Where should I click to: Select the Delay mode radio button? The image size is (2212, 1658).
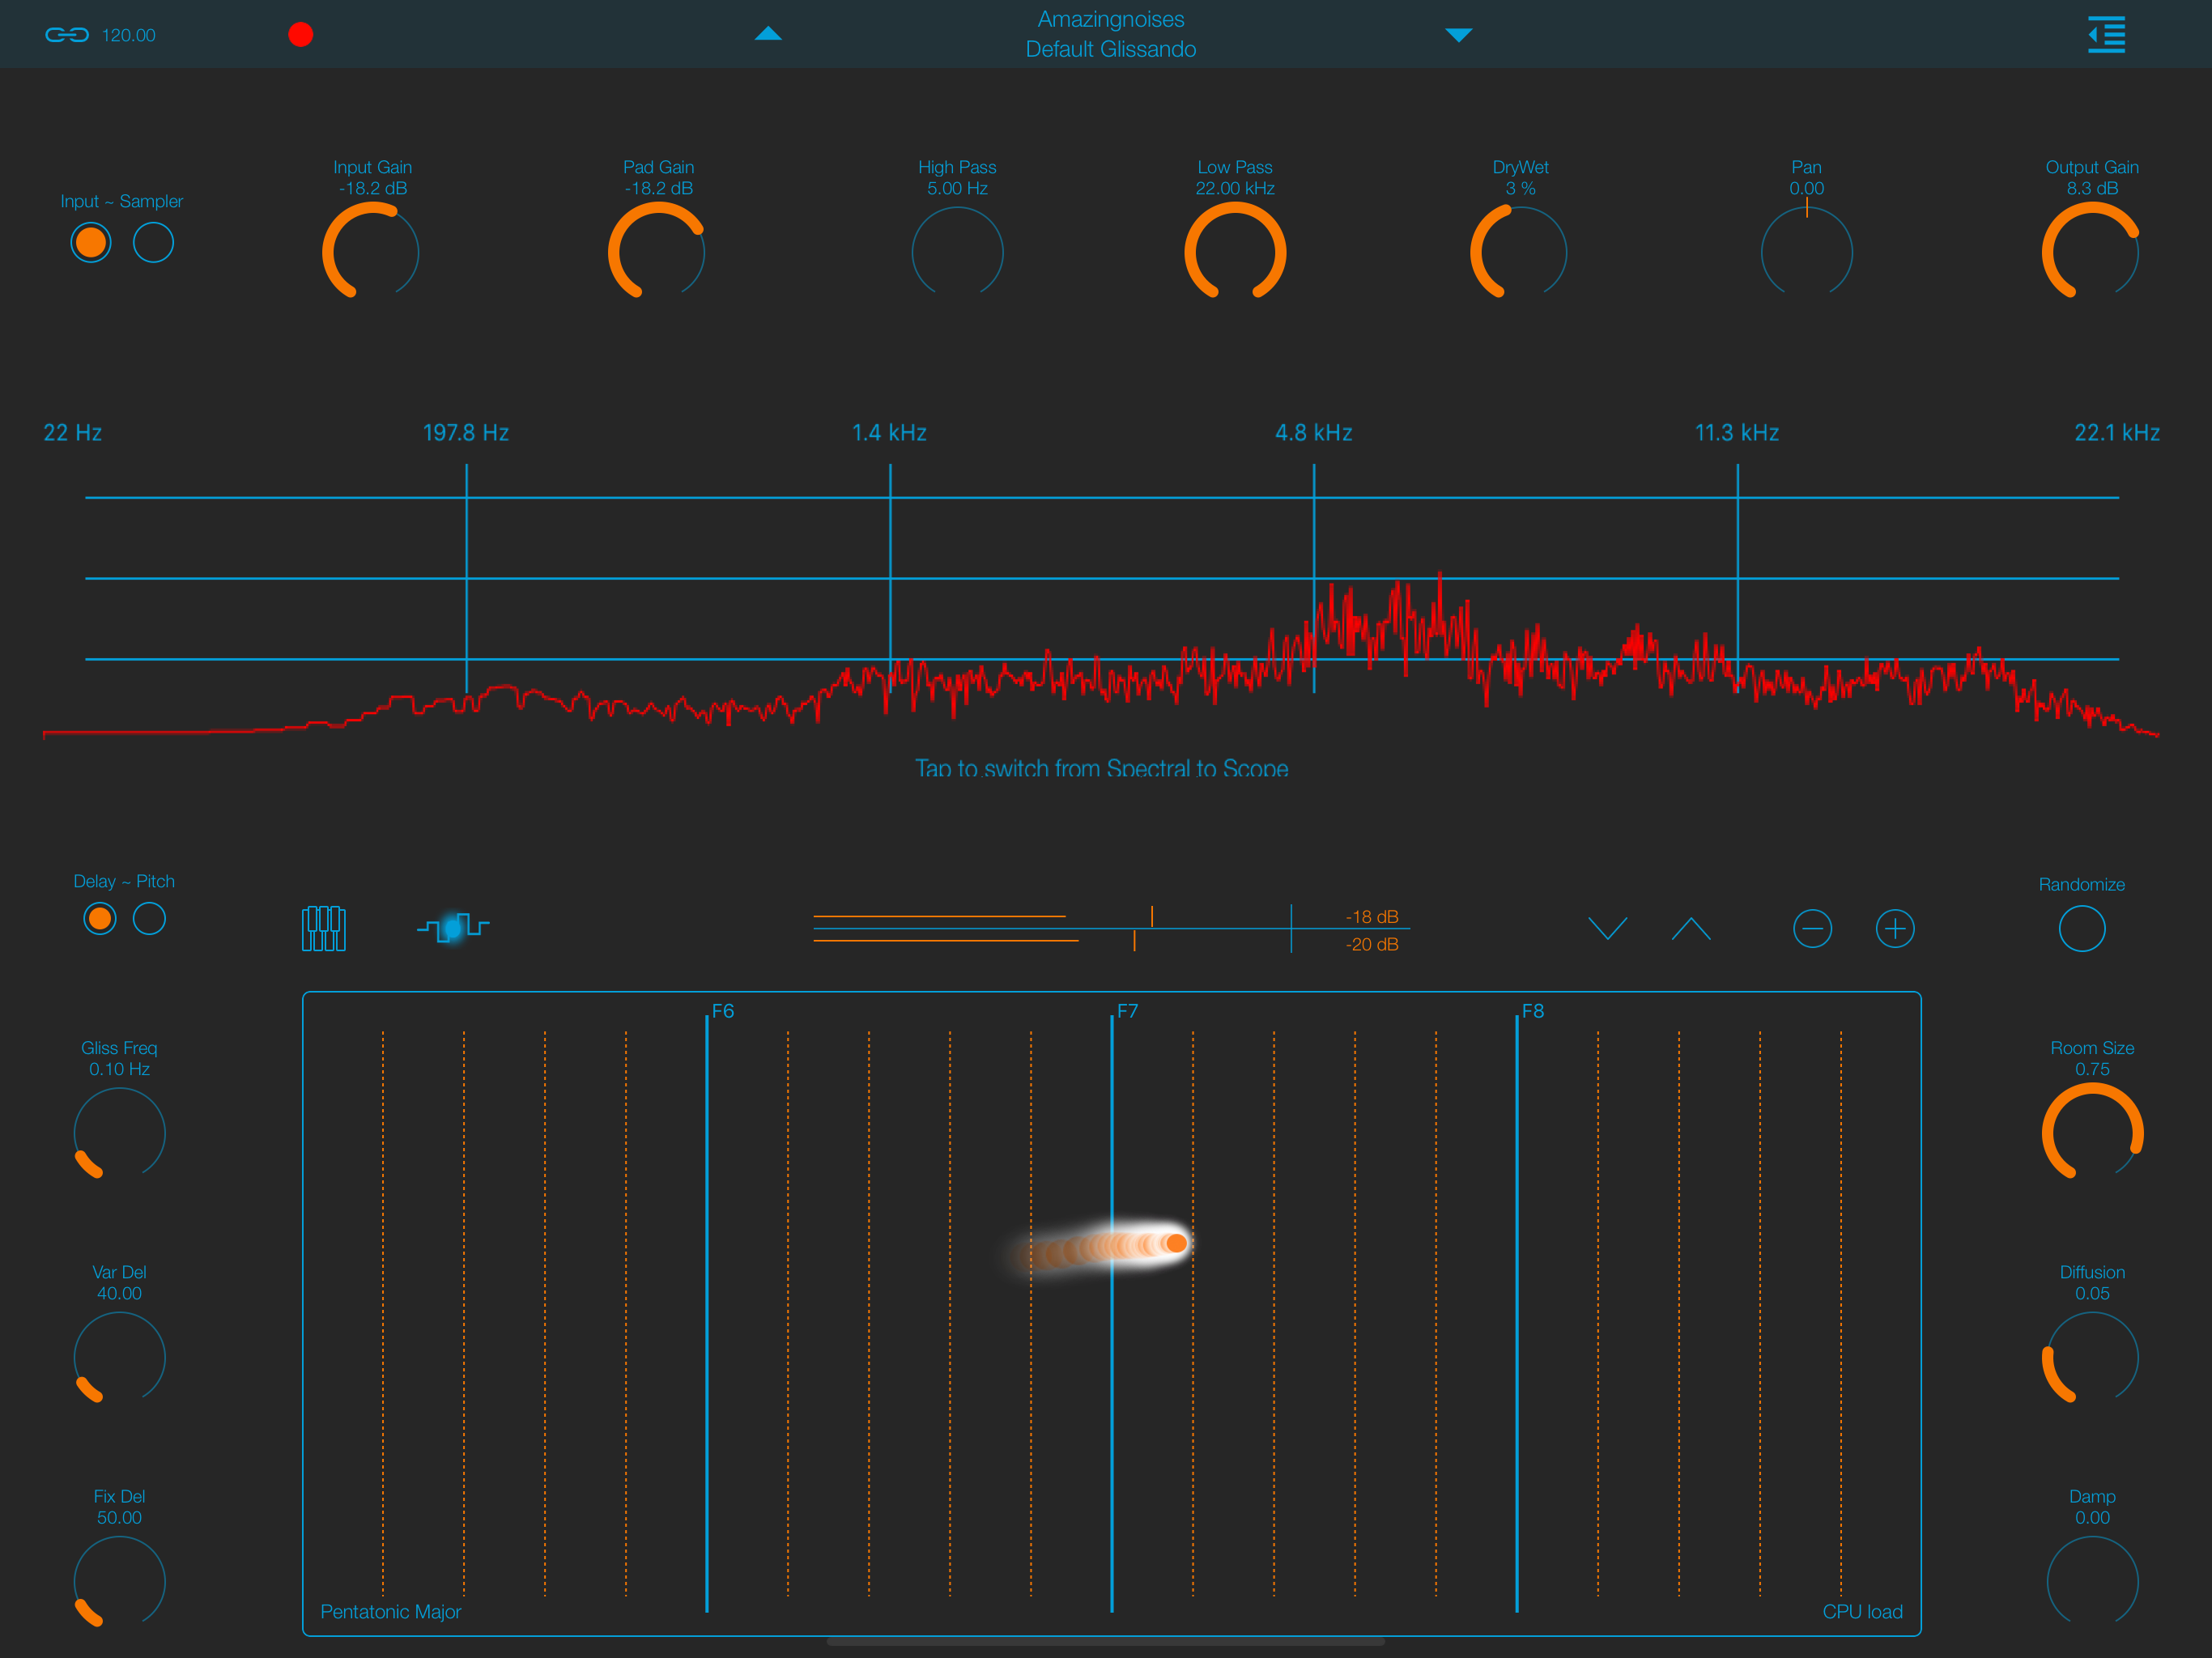[x=100, y=918]
